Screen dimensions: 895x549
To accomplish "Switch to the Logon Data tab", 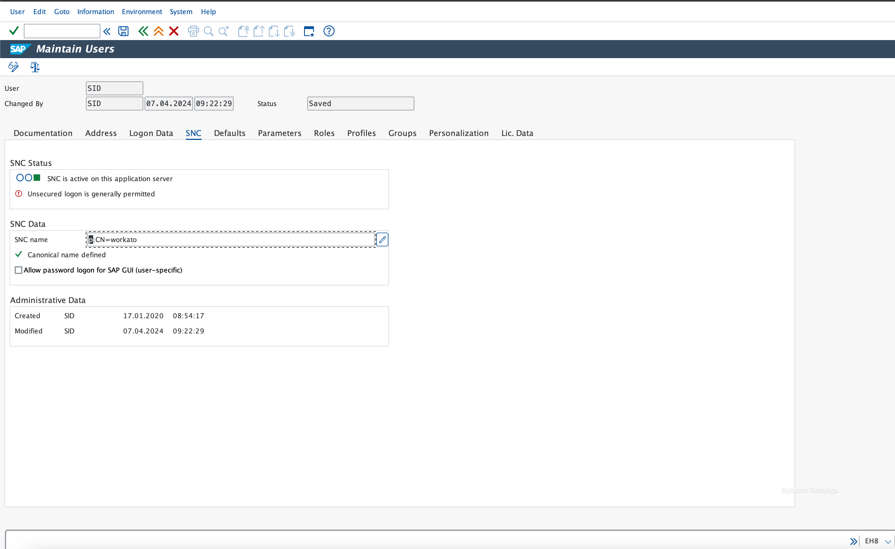I will (x=151, y=133).
